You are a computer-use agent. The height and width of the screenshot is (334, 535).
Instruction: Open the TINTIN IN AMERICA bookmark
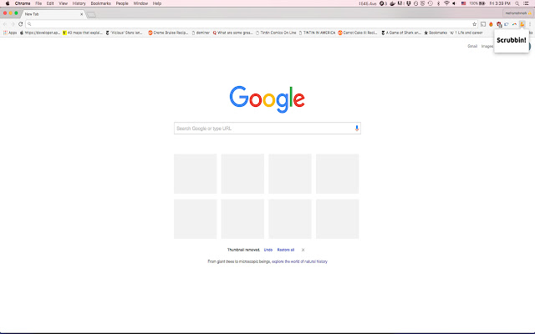(318, 33)
